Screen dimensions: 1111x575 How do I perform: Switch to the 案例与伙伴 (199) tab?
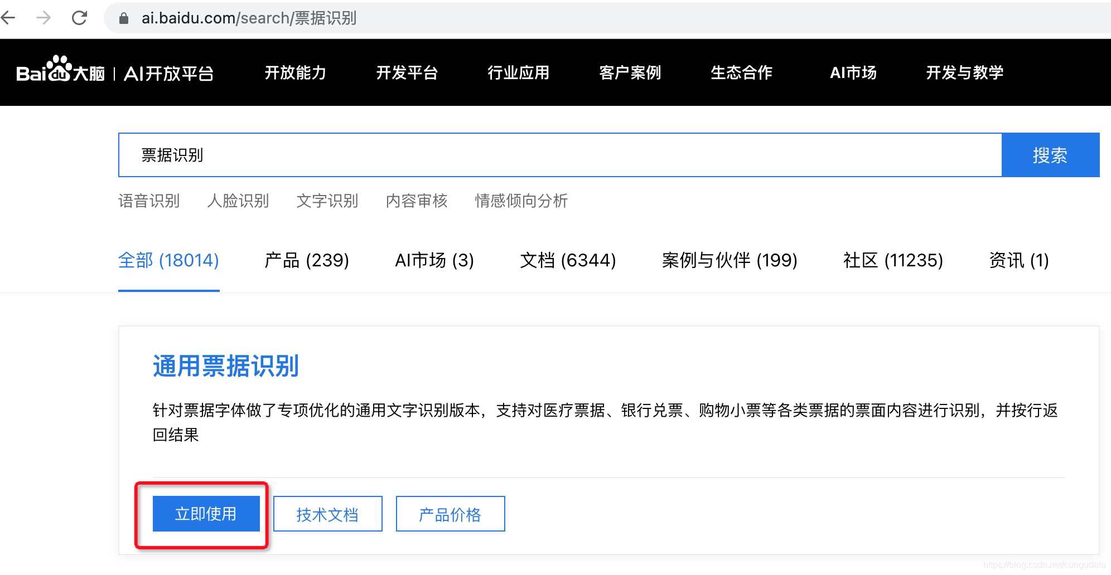[x=730, y=260]
